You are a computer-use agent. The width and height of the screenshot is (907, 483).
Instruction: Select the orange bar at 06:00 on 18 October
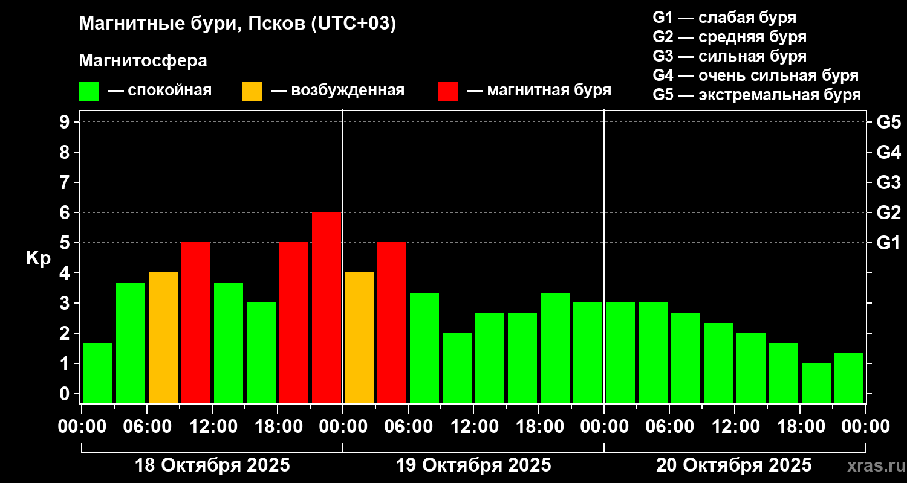coord(163,337)
